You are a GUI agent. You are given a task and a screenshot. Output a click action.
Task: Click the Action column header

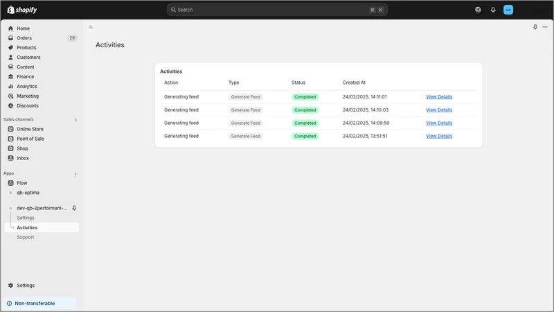point(171,83)
